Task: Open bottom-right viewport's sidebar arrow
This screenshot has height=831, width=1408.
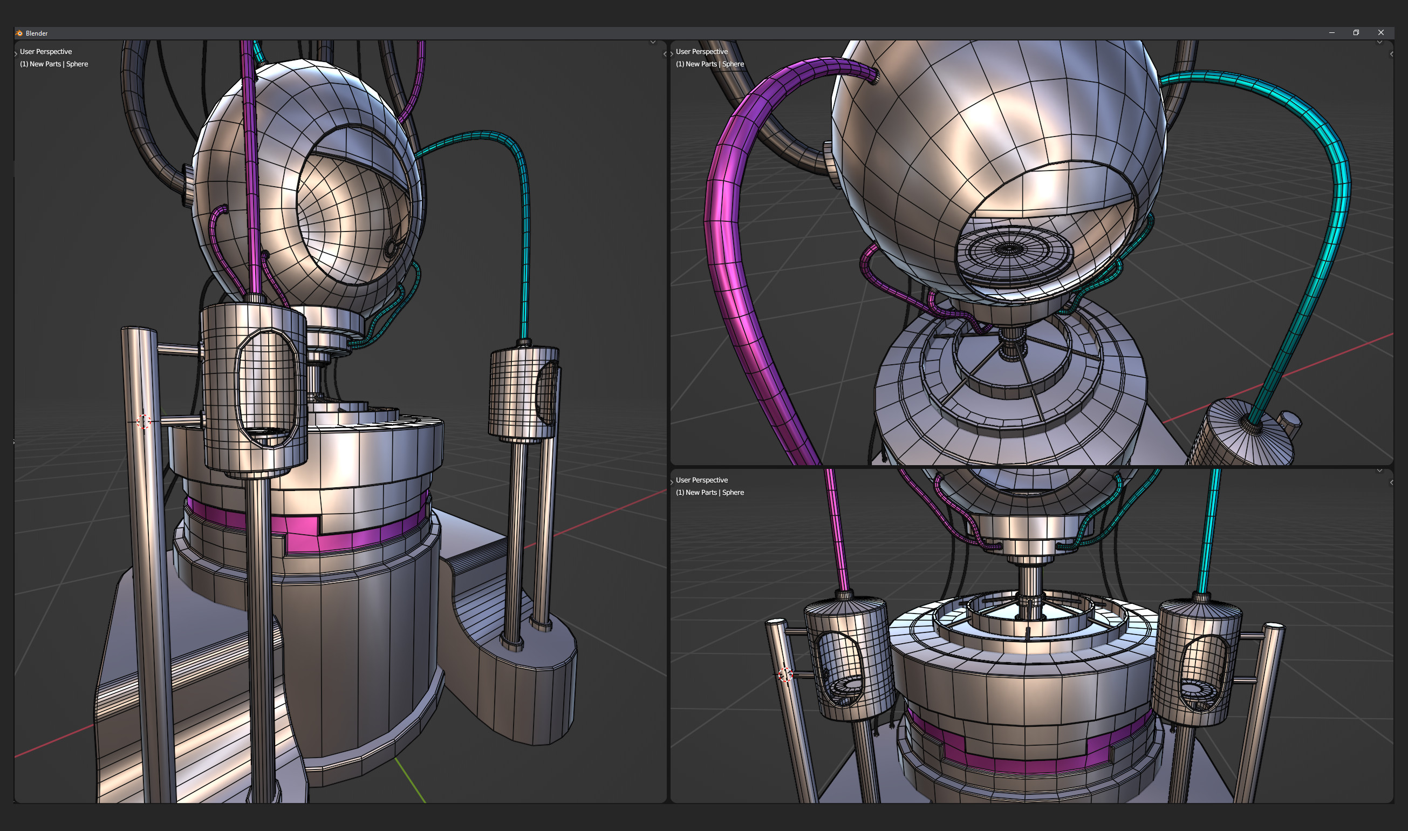Action: click(1391, 483)
